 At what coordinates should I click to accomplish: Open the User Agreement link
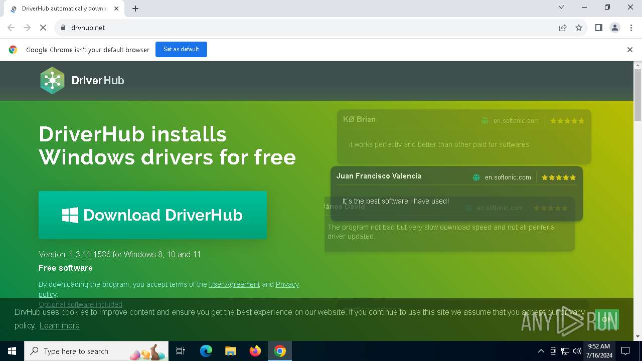[234, 284]
